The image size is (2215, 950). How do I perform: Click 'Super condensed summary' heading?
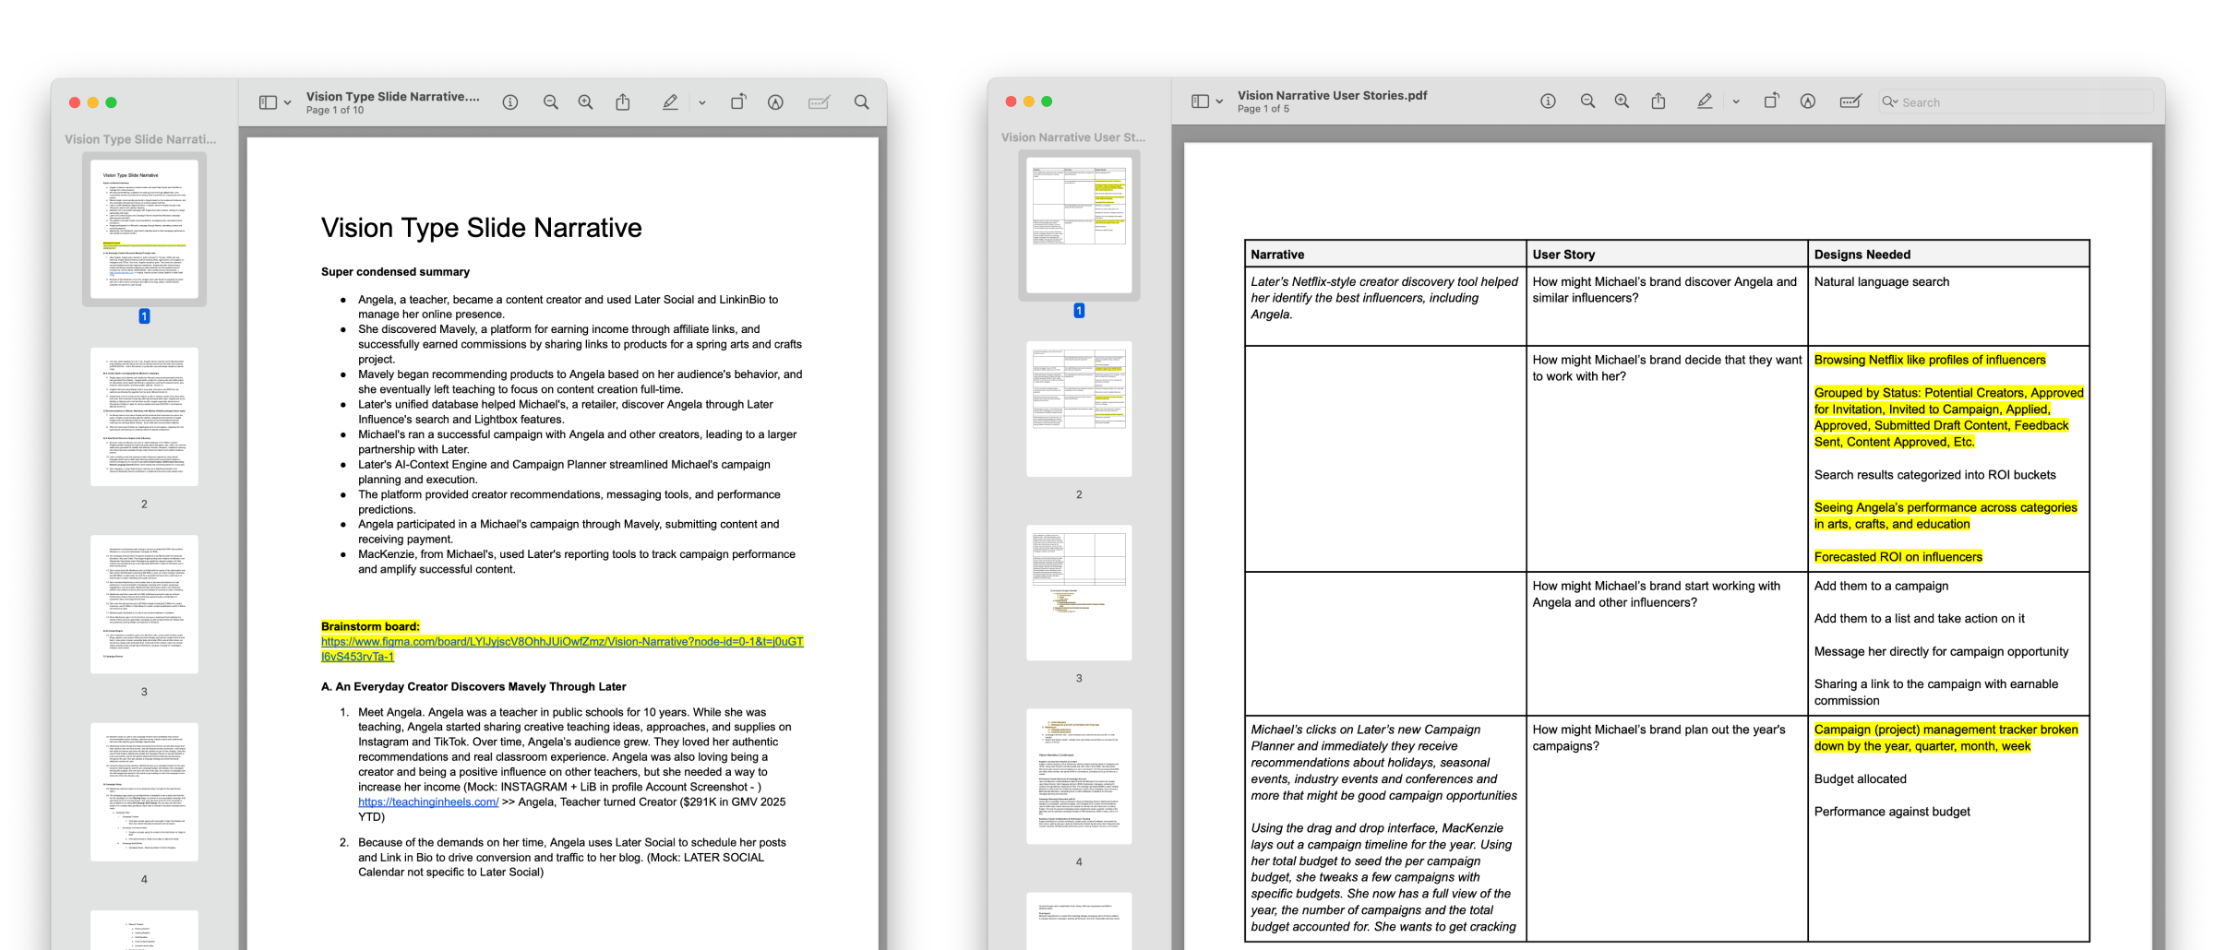395,272
